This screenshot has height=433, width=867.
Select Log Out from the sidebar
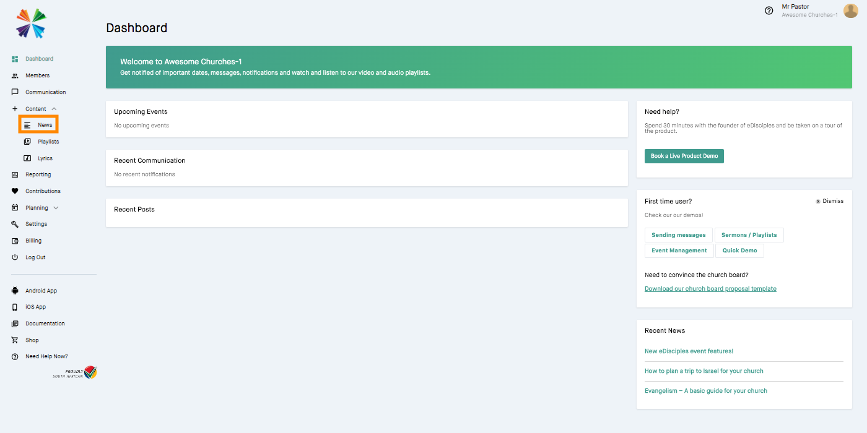tap(34, 257)
